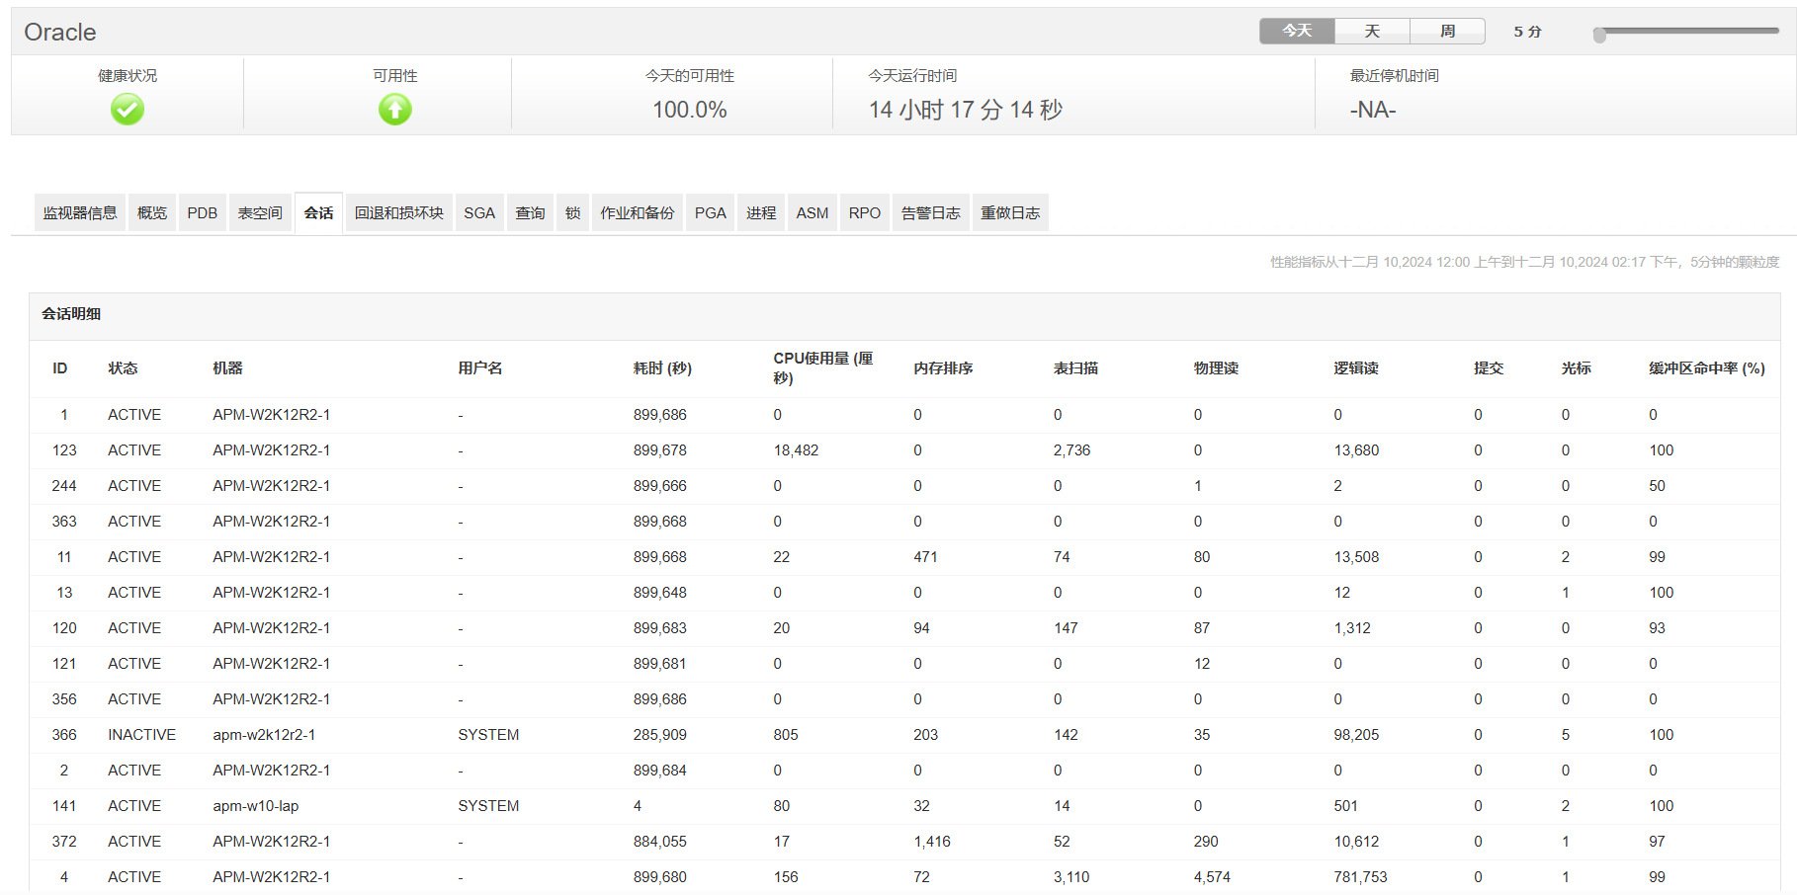Click SYSTEM username in session 141 row
Image resolution: width=1797 pixels, height=895 pixels.
488,806
